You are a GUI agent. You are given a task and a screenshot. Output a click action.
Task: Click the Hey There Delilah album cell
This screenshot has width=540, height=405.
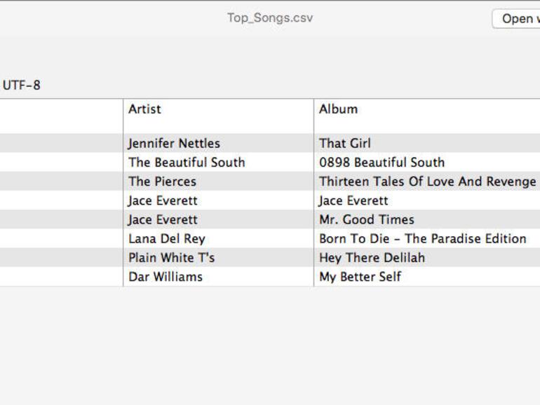coord(372,257)
